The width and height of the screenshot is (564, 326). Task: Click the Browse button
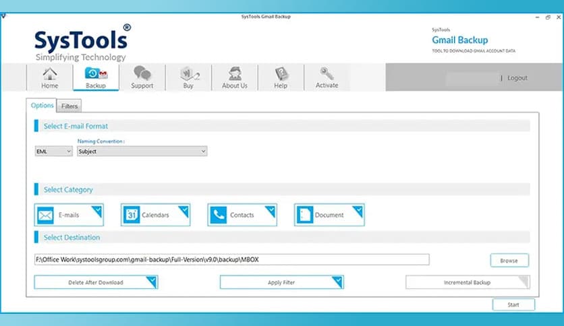coord(509,261)
